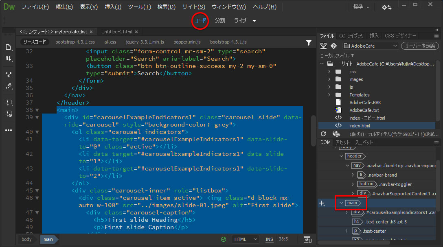The height and width of the screenshot is (247, 443).
Task: Click the refresh icon in Files panel
Action: (323, 134)
